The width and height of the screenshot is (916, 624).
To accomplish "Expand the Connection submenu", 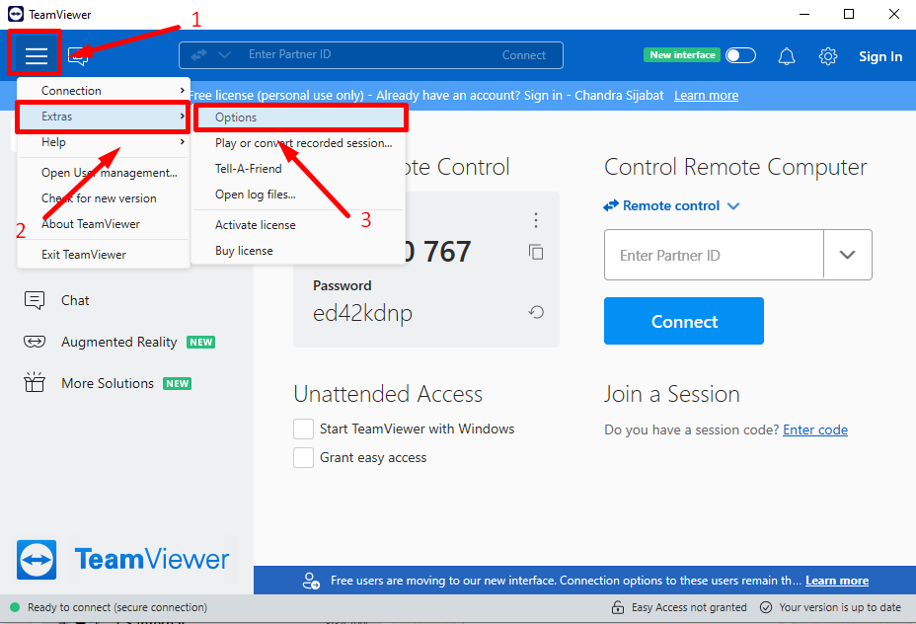I will point(104,91).
